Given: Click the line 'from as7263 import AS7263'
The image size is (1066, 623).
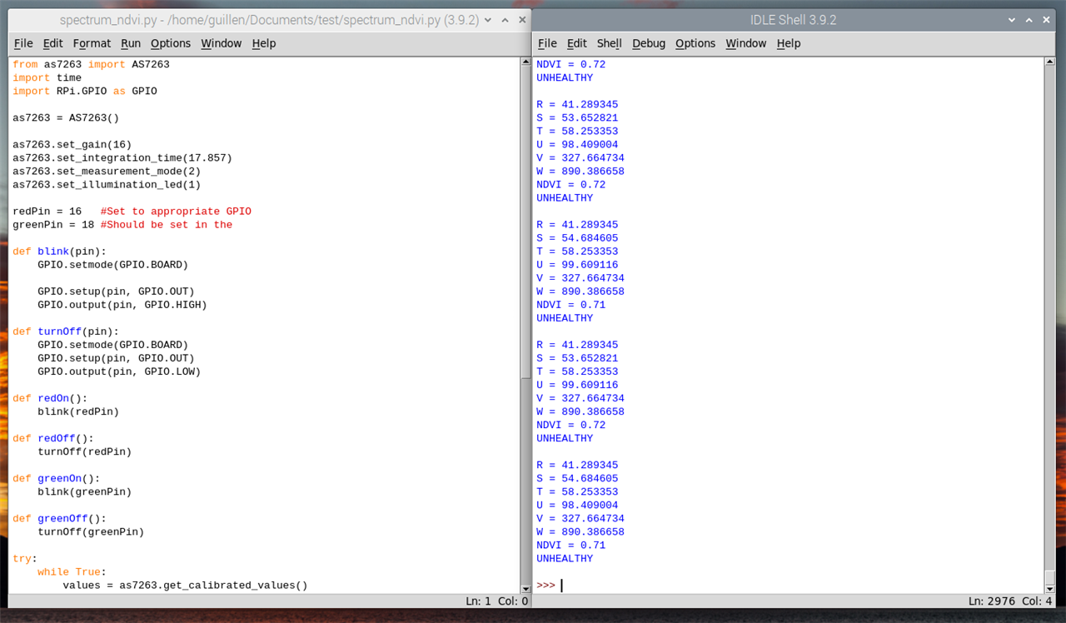Looking at the screenshot, I should coord(91,64).
